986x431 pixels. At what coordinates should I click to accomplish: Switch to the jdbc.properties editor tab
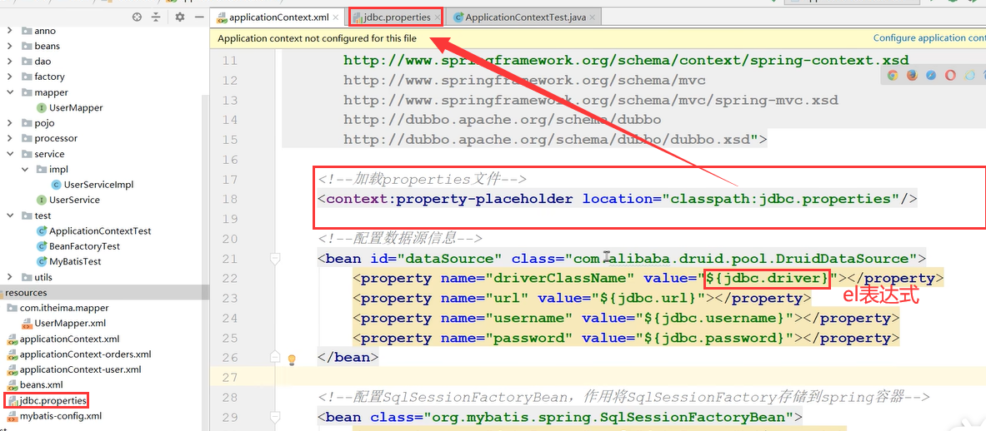pyautogui.click(x=396, y=17)
